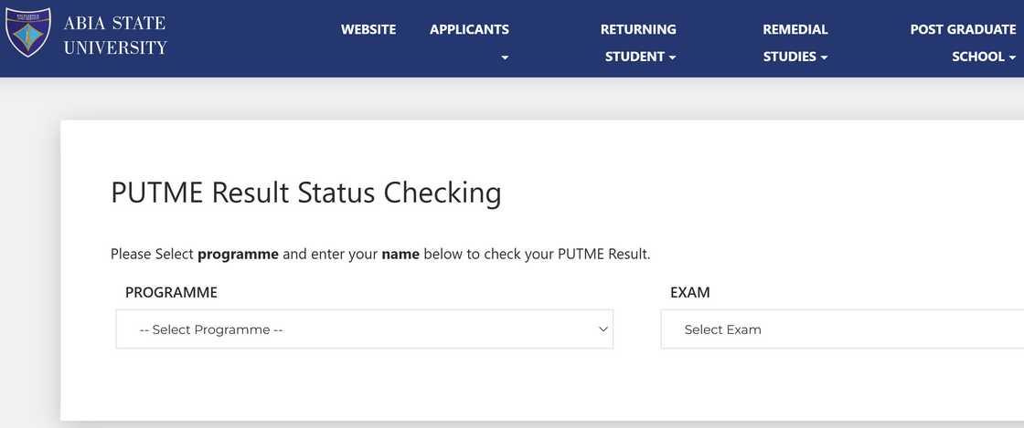Click the EXAM field label
Image resolution: width=1024 pixels, height=428 pixels.
click(x=690, y=293)
